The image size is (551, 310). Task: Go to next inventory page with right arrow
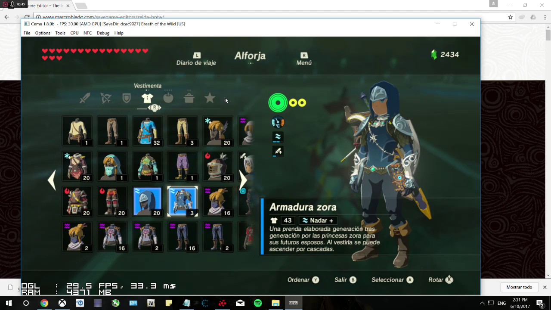[243, 180]
